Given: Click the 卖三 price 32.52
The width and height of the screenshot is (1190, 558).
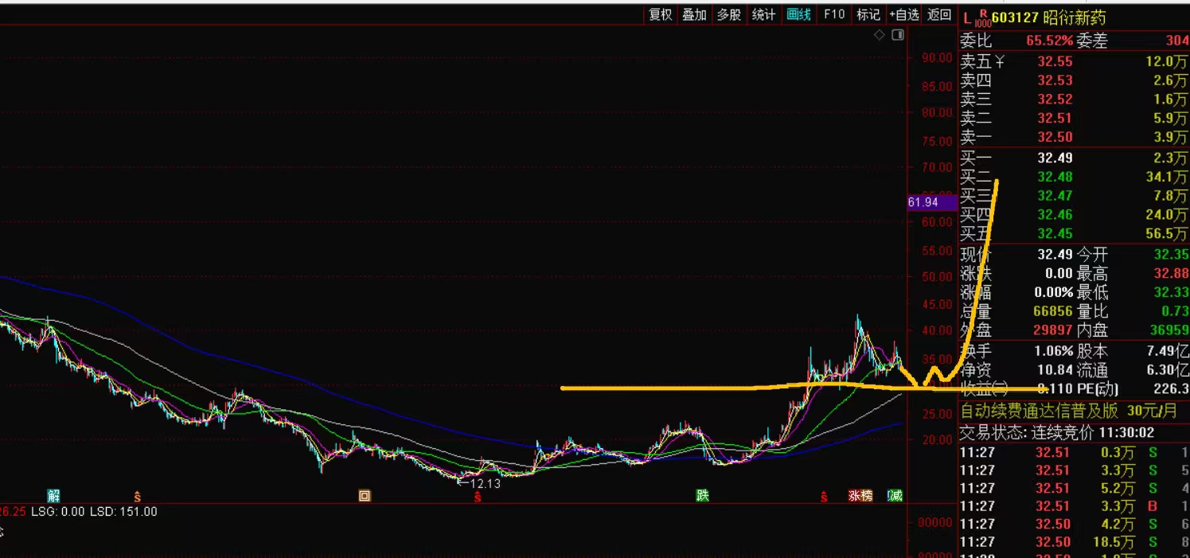Looking at the screenshot, I should (x=1055, y=100).
